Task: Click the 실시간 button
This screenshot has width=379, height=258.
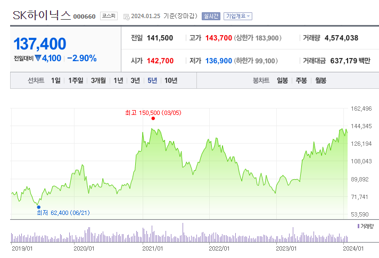Action: point(211,16)
